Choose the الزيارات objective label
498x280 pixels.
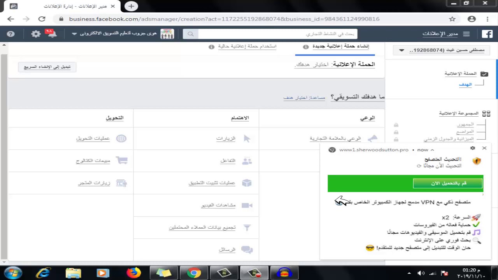[x=226, y=138]
